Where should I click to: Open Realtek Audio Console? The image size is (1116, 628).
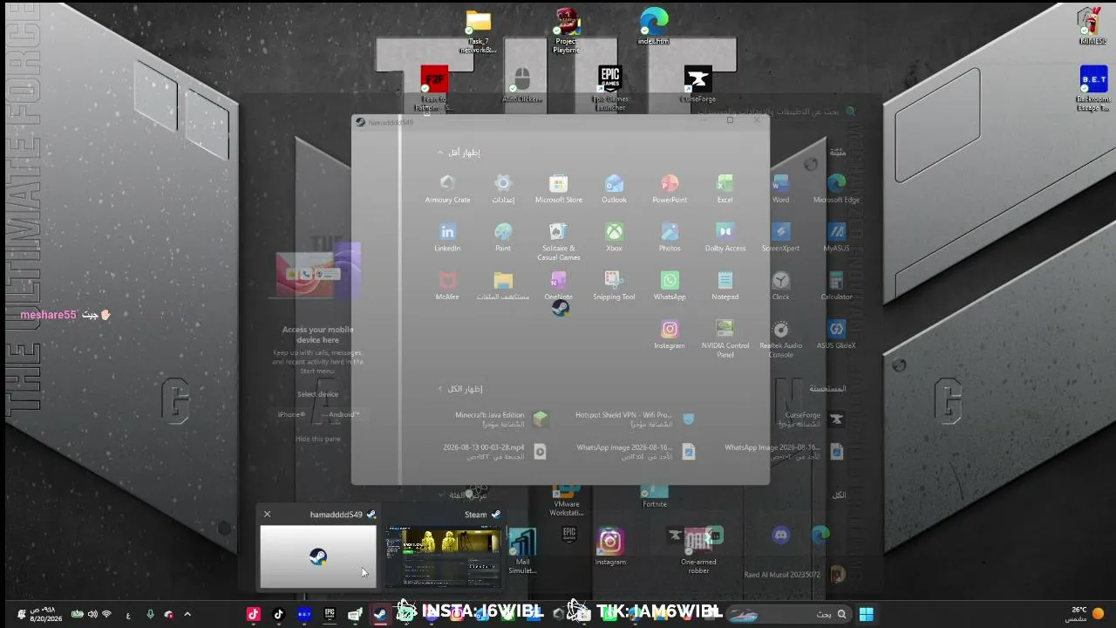[x=780, y=339]
